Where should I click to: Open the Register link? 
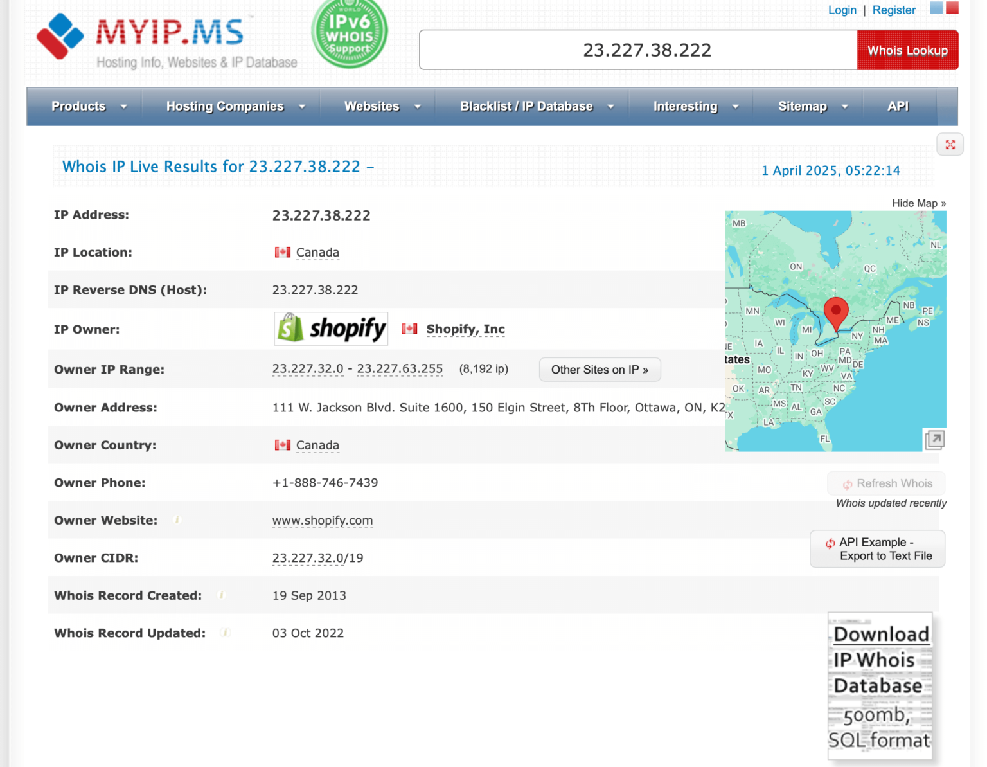tap(894, 10)
